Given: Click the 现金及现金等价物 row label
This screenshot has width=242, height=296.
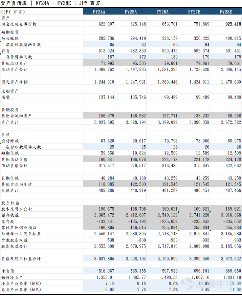Looking at the screenshot, I should pos(19,24).
